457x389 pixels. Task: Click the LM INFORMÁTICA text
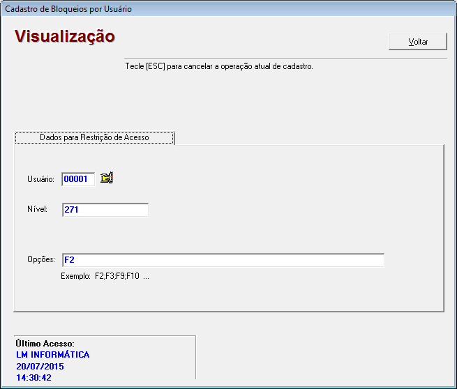click(52, 355)
